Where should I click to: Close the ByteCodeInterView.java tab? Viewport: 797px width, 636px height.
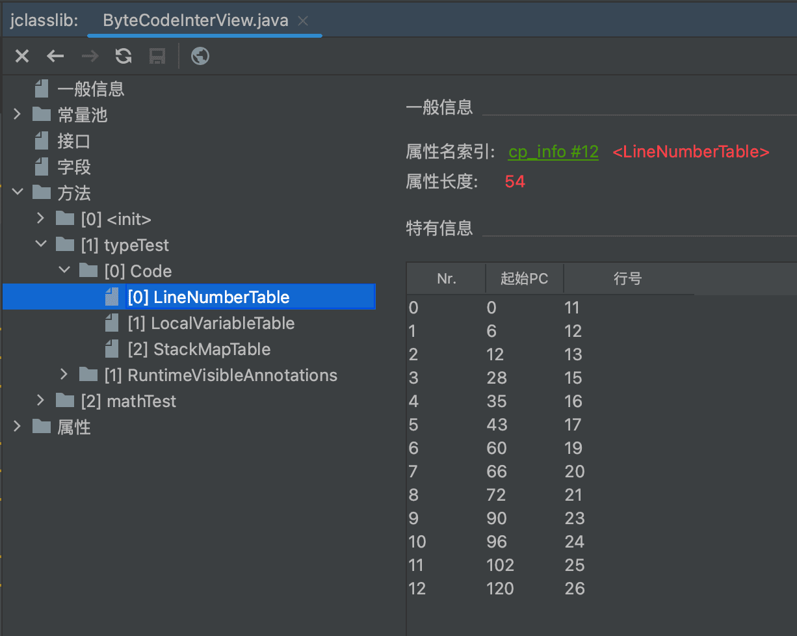[302, 21]
